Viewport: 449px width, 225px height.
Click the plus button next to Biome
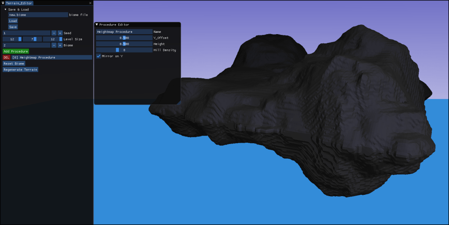60,45
